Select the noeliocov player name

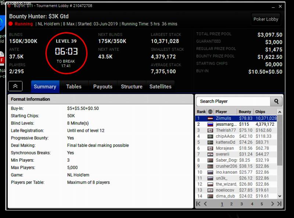point(225,190)
